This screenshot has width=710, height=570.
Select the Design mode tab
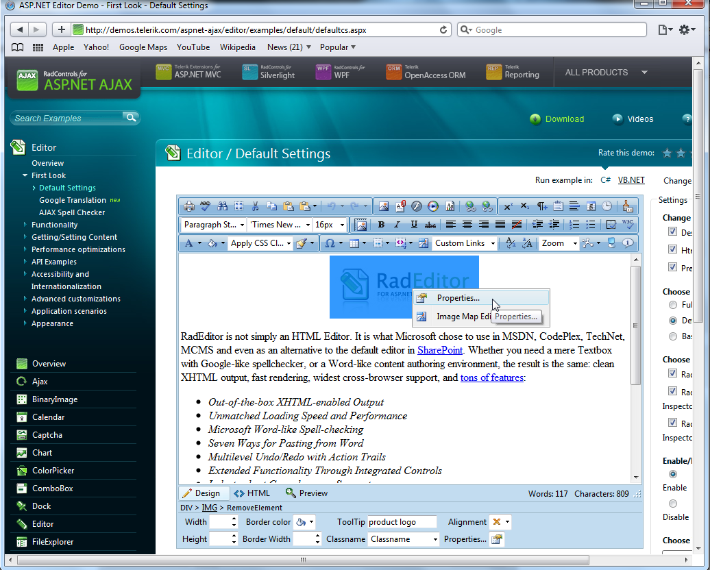[204, 493]
